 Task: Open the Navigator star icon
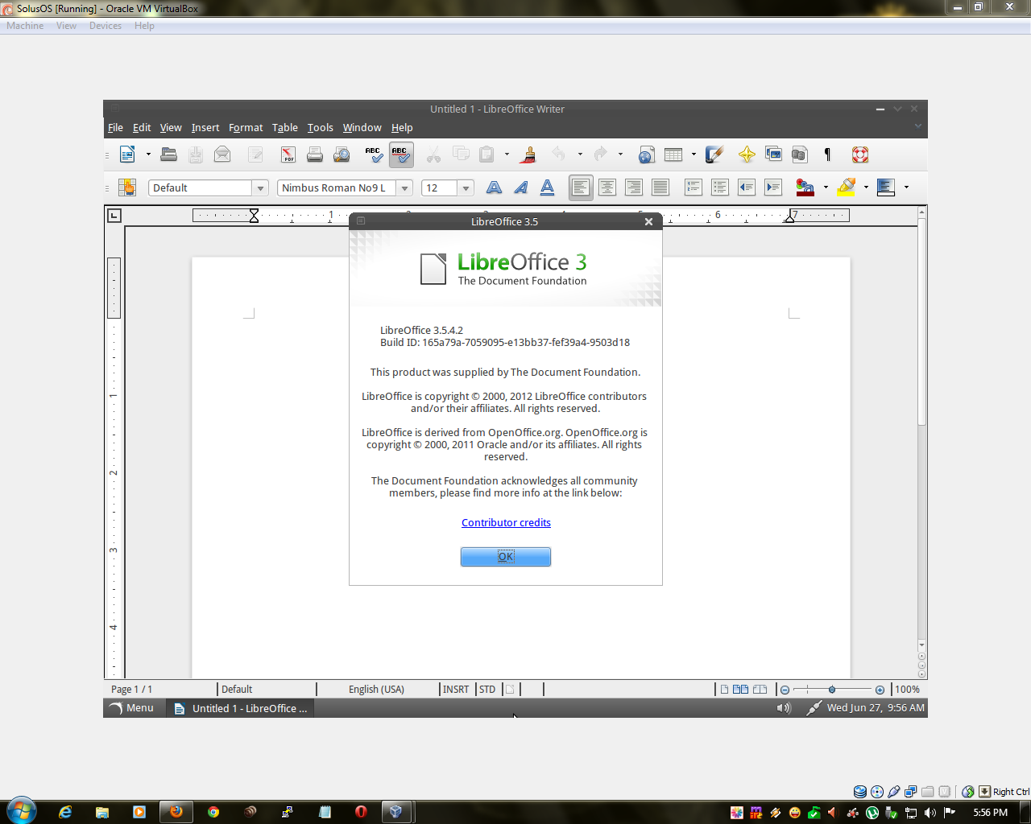click(x=747, y=154)
